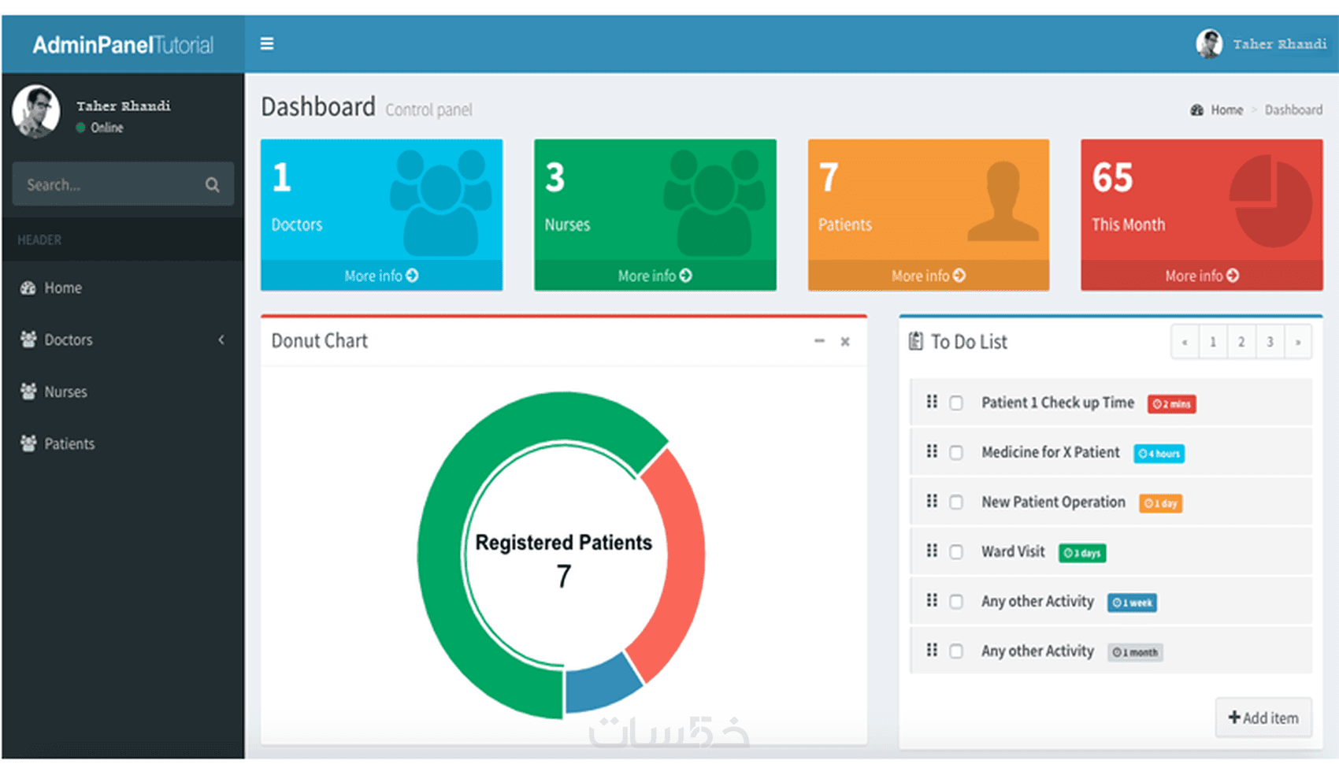Click the 2 mins time badge
Screen dimensions: 1339x764
(1172, 404)
